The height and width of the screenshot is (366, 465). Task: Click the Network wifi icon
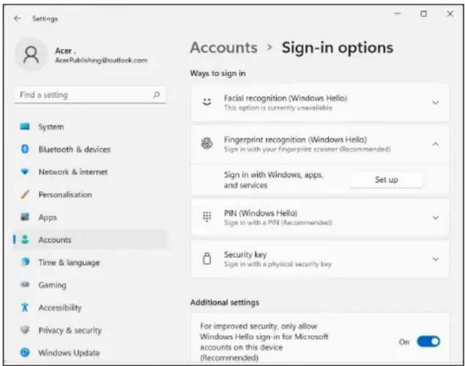(25, 172)
